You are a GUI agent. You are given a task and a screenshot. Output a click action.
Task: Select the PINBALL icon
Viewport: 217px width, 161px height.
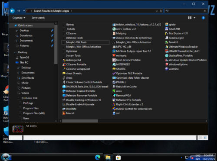tap(114, 82)
